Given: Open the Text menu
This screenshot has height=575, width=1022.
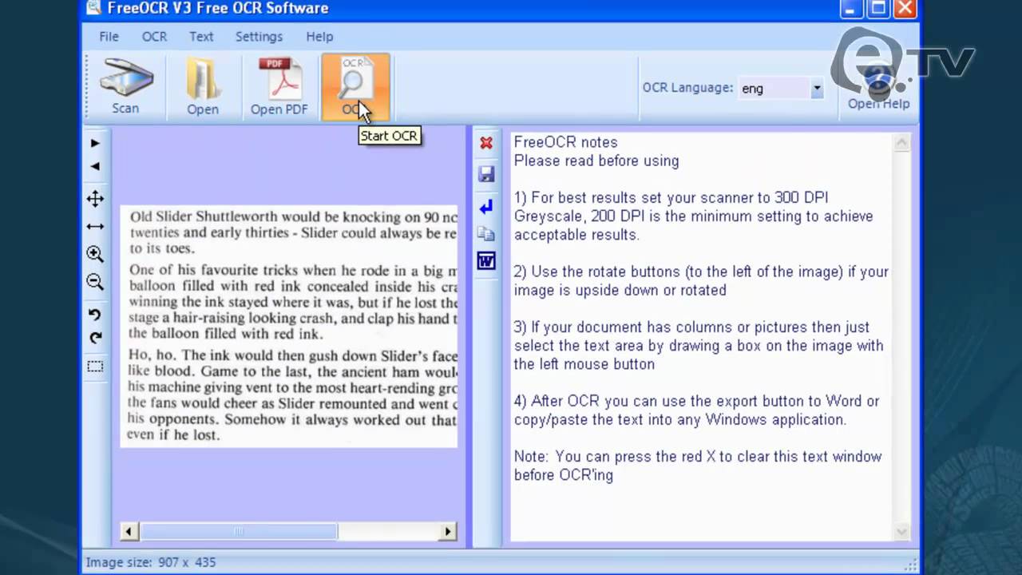Looking at the screenshot, I should [x=201, y=37].
